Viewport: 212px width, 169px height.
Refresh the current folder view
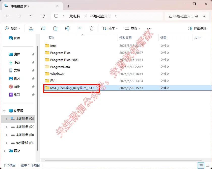(x=43, y=16)
